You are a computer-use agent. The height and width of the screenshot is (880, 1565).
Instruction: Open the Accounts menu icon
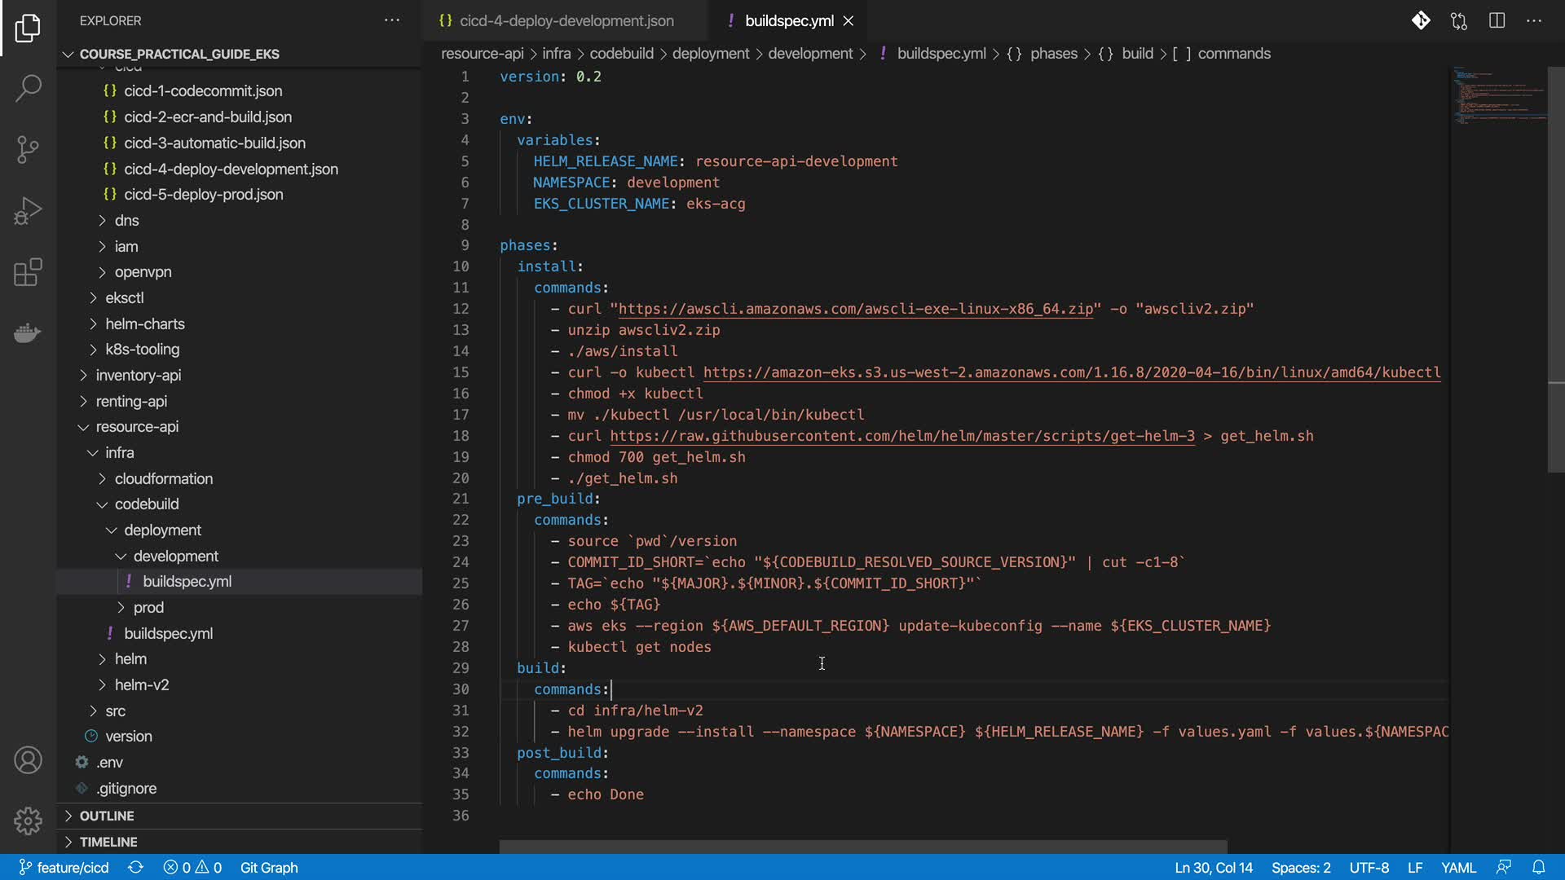tap(28, 760)
